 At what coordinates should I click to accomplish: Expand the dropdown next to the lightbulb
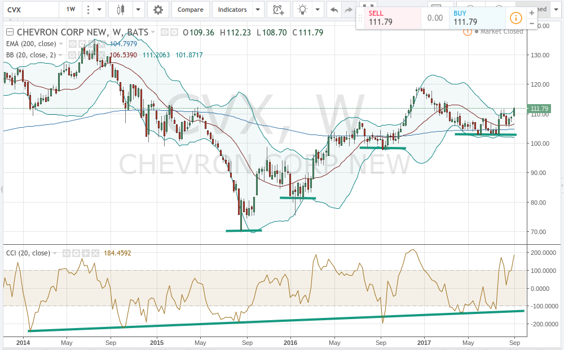318,10
